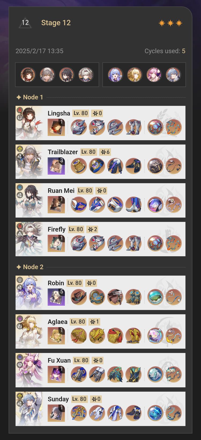
Task: Select Aglaea's golden laurel wreath relic
Action: (x=79, y=336)
